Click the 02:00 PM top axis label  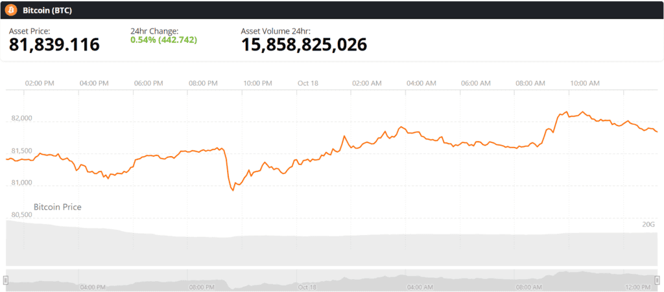[40, 84]
